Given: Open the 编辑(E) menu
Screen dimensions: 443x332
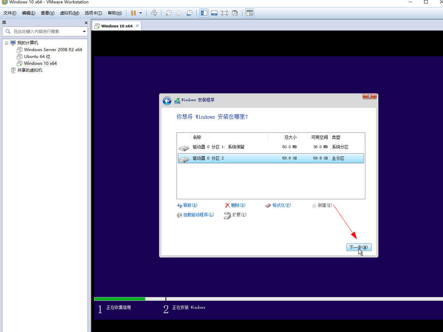Looking at the screenshot, I should [29, 13].
